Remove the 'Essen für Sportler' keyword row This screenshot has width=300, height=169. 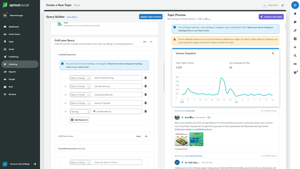pyautogui.click(x=145, y=103)
